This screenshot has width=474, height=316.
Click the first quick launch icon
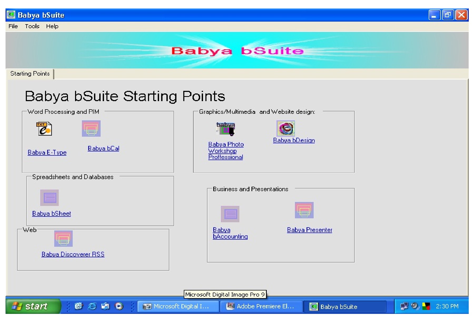click(x=78, y=306)
